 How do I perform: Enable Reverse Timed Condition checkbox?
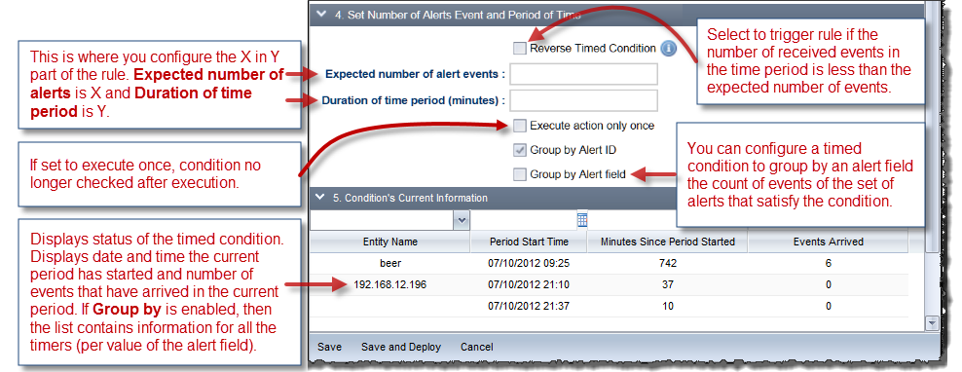point(520,49)
